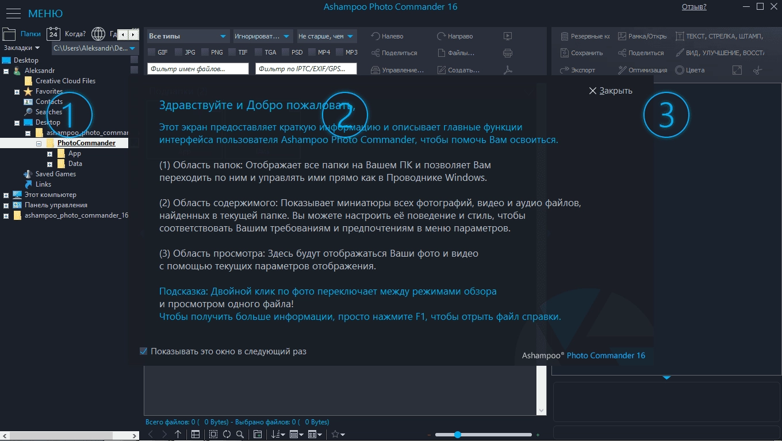Image resolution: width=782 pixels, height=441 pixels.
Task: Open the Файлы... menu
Action: (x=456, y=53)
